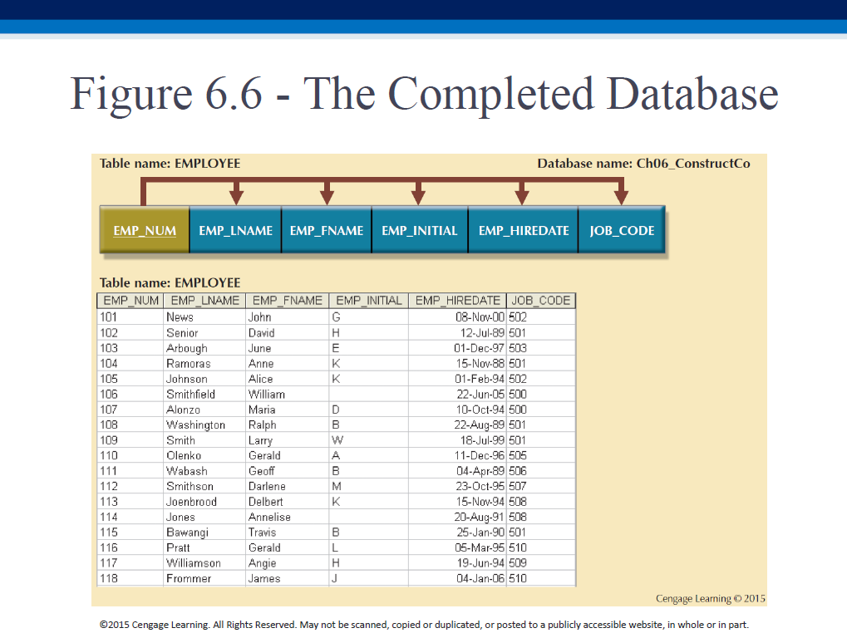Screen dimensions: 847x633
Task: Select last name cell 'Olenko'
Action: (x=204, y=455)
